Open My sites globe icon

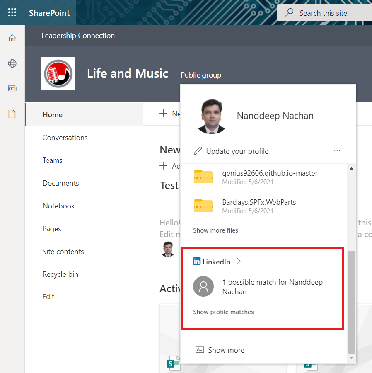click(x=12, y=63)
